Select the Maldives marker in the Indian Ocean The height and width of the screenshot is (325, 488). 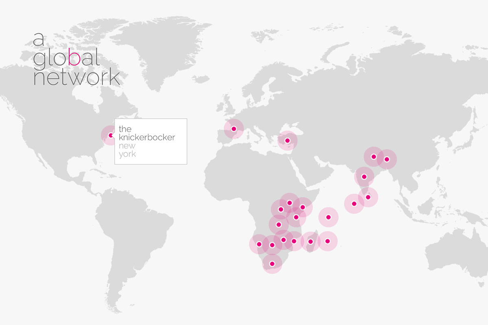(354, 204)
